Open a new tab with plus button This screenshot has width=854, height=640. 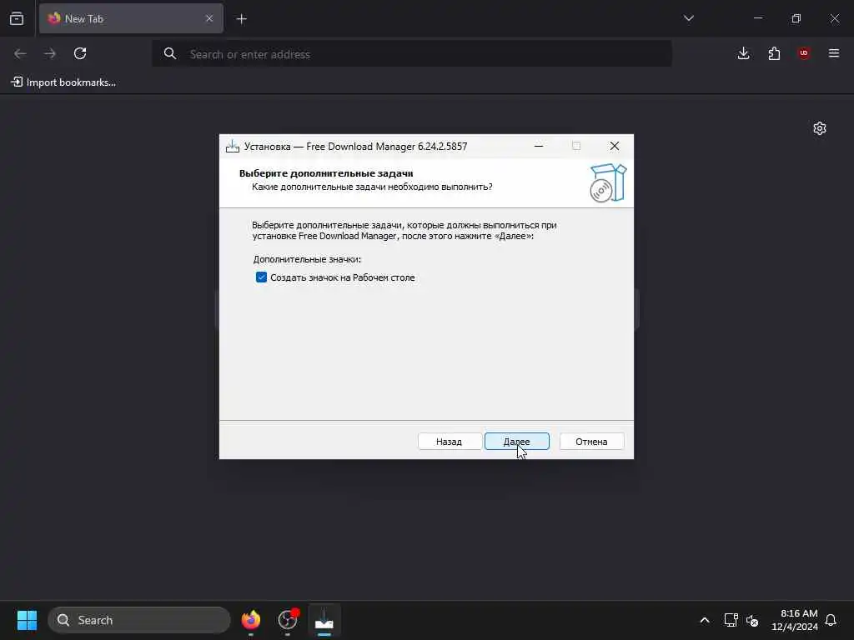(x=242, y=19)
